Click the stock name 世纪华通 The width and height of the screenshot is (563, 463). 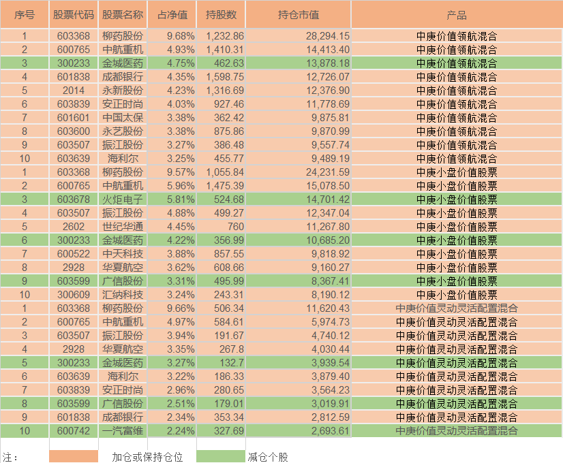tap(123, 227)
